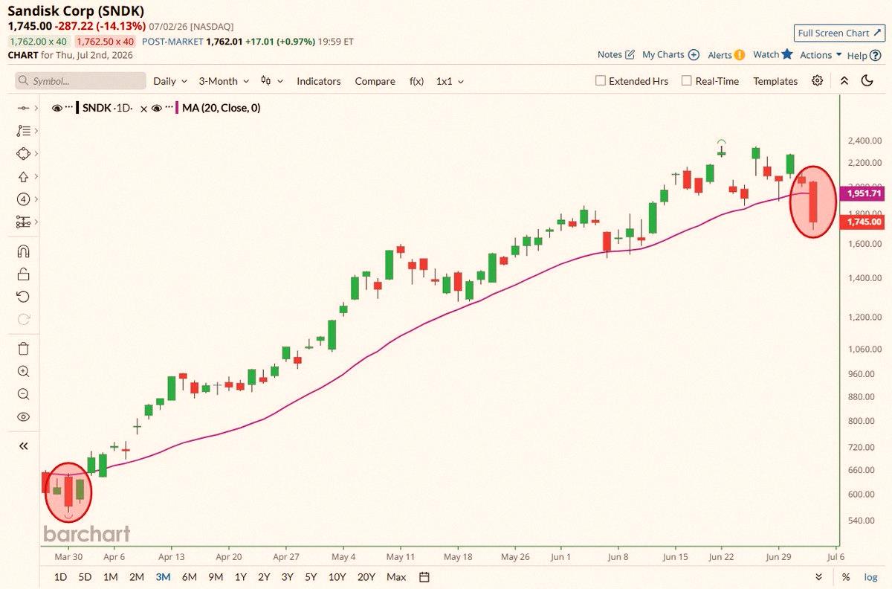
Task: Select the trend line drawing tool
Action: tap(22, 108)
